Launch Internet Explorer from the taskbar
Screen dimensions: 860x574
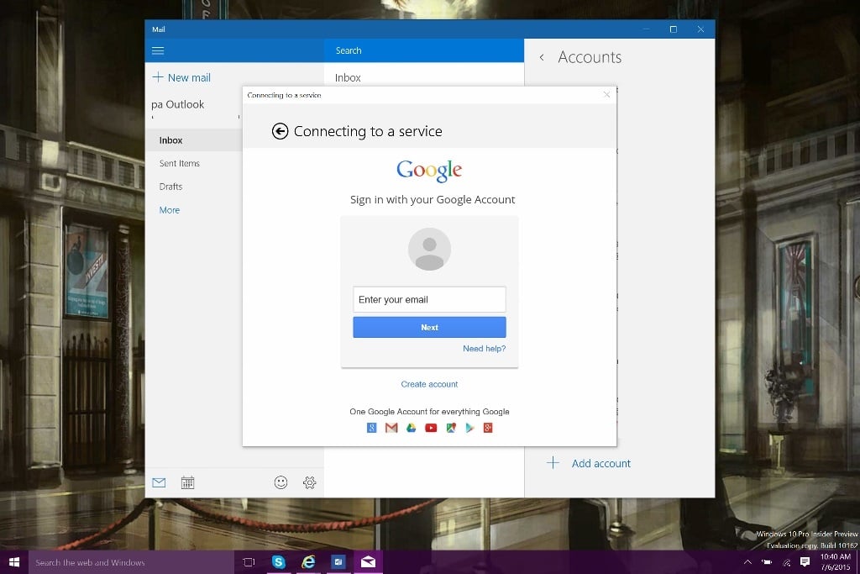pos(309,562)
